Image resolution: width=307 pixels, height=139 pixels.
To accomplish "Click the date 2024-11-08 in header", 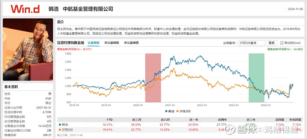I will [x=295, y=9].
